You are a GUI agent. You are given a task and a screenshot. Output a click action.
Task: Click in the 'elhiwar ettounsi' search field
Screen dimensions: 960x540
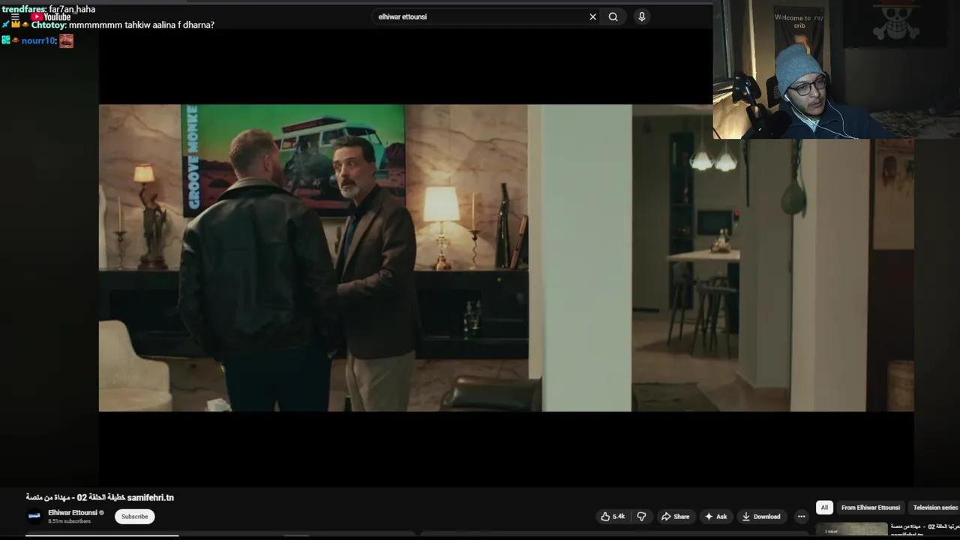point(480,16)
